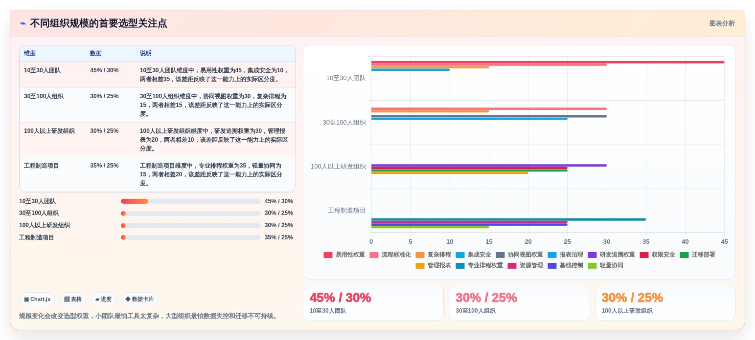Open the 30至100人组织 data card
This screenshot has width=755, height=340.
click(519, 303)
